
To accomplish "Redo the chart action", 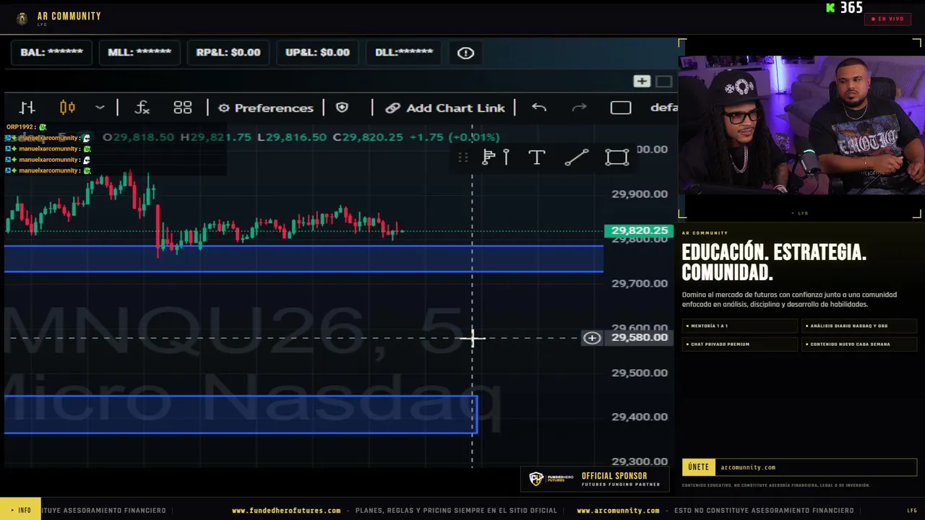I will tap(579, 108).
